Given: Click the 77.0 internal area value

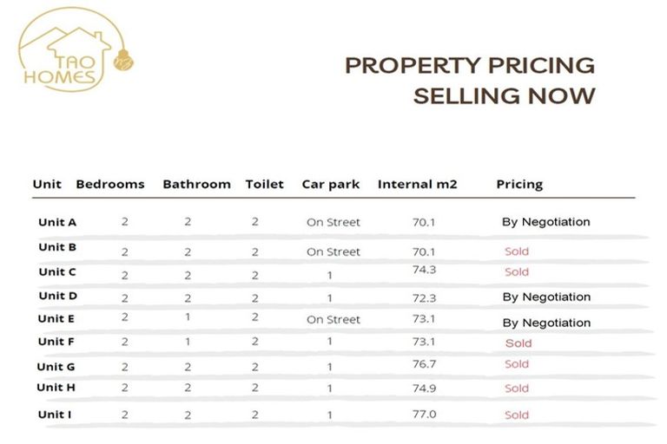Looking at the screenshot, I should click(424, 415).
